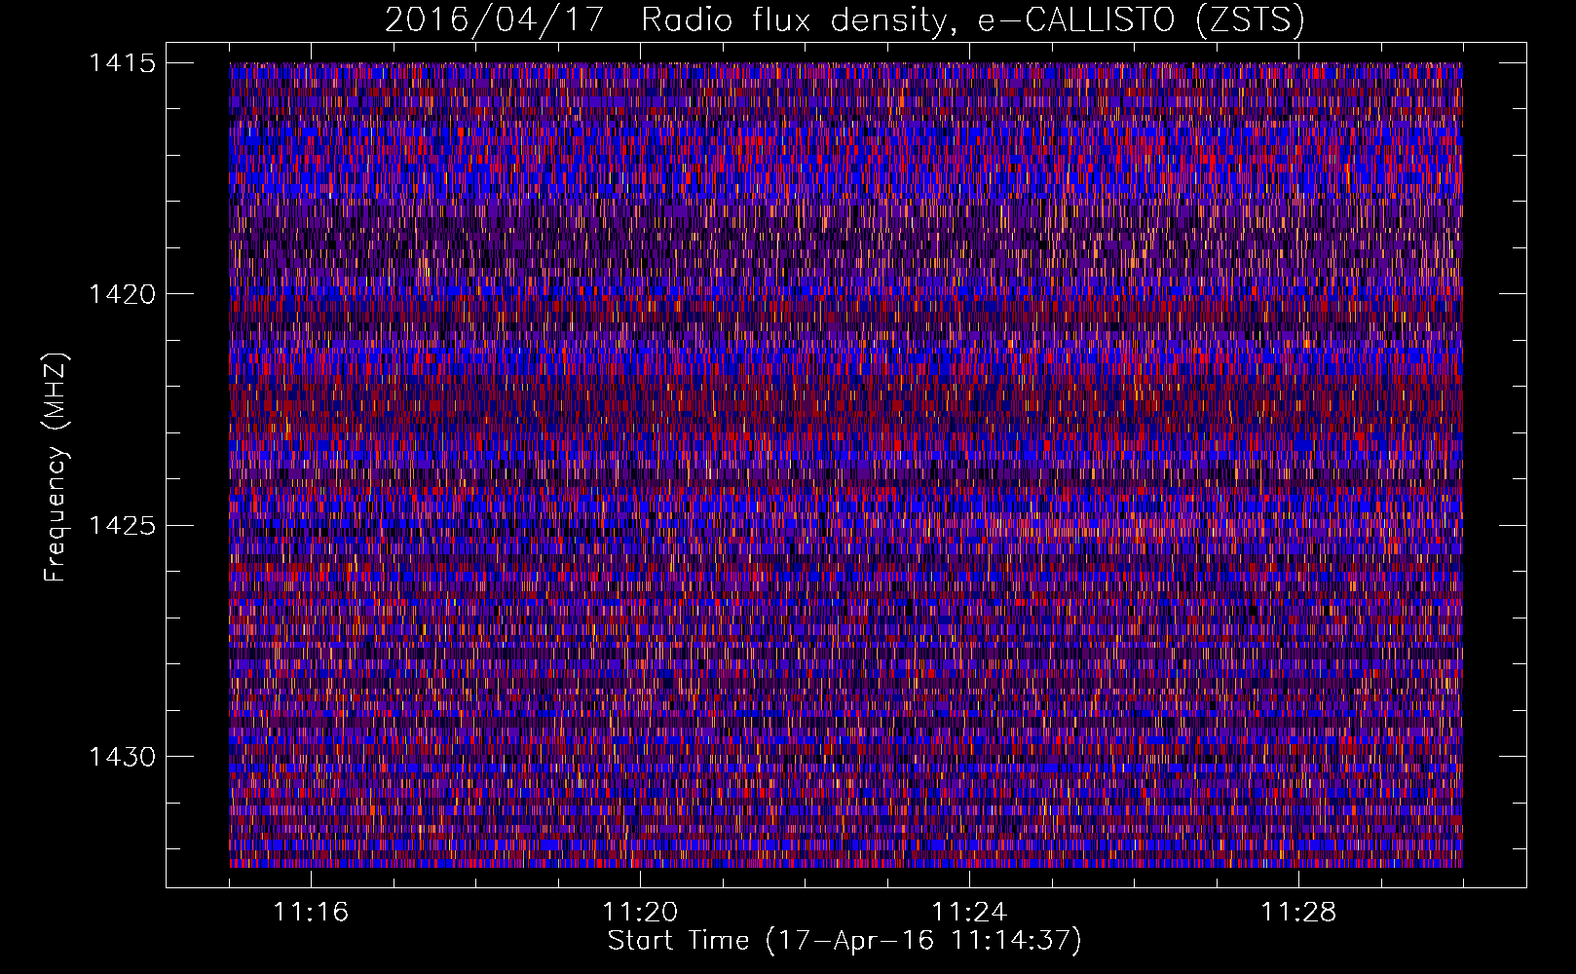The height and width of the screenshot is (974, 1576).
Task: Click the 1430 frequency tick label
Action: [122, 757]
